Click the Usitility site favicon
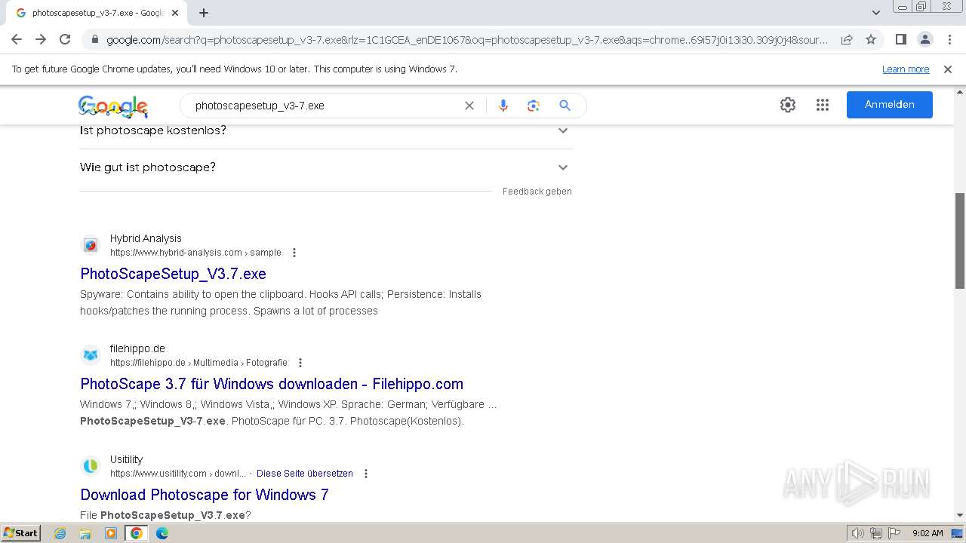The image size is (966, 543). click(91, 466)
